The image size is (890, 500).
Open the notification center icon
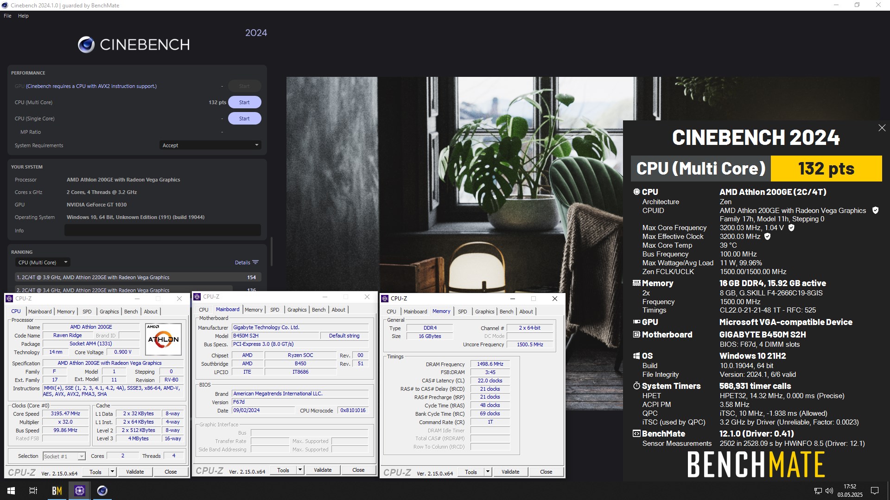click(x=875, y=491)
